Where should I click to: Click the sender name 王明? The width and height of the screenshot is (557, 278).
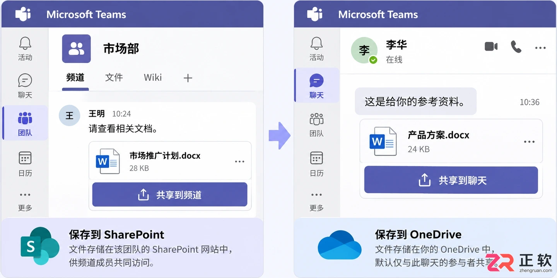[x=97, y=114]
